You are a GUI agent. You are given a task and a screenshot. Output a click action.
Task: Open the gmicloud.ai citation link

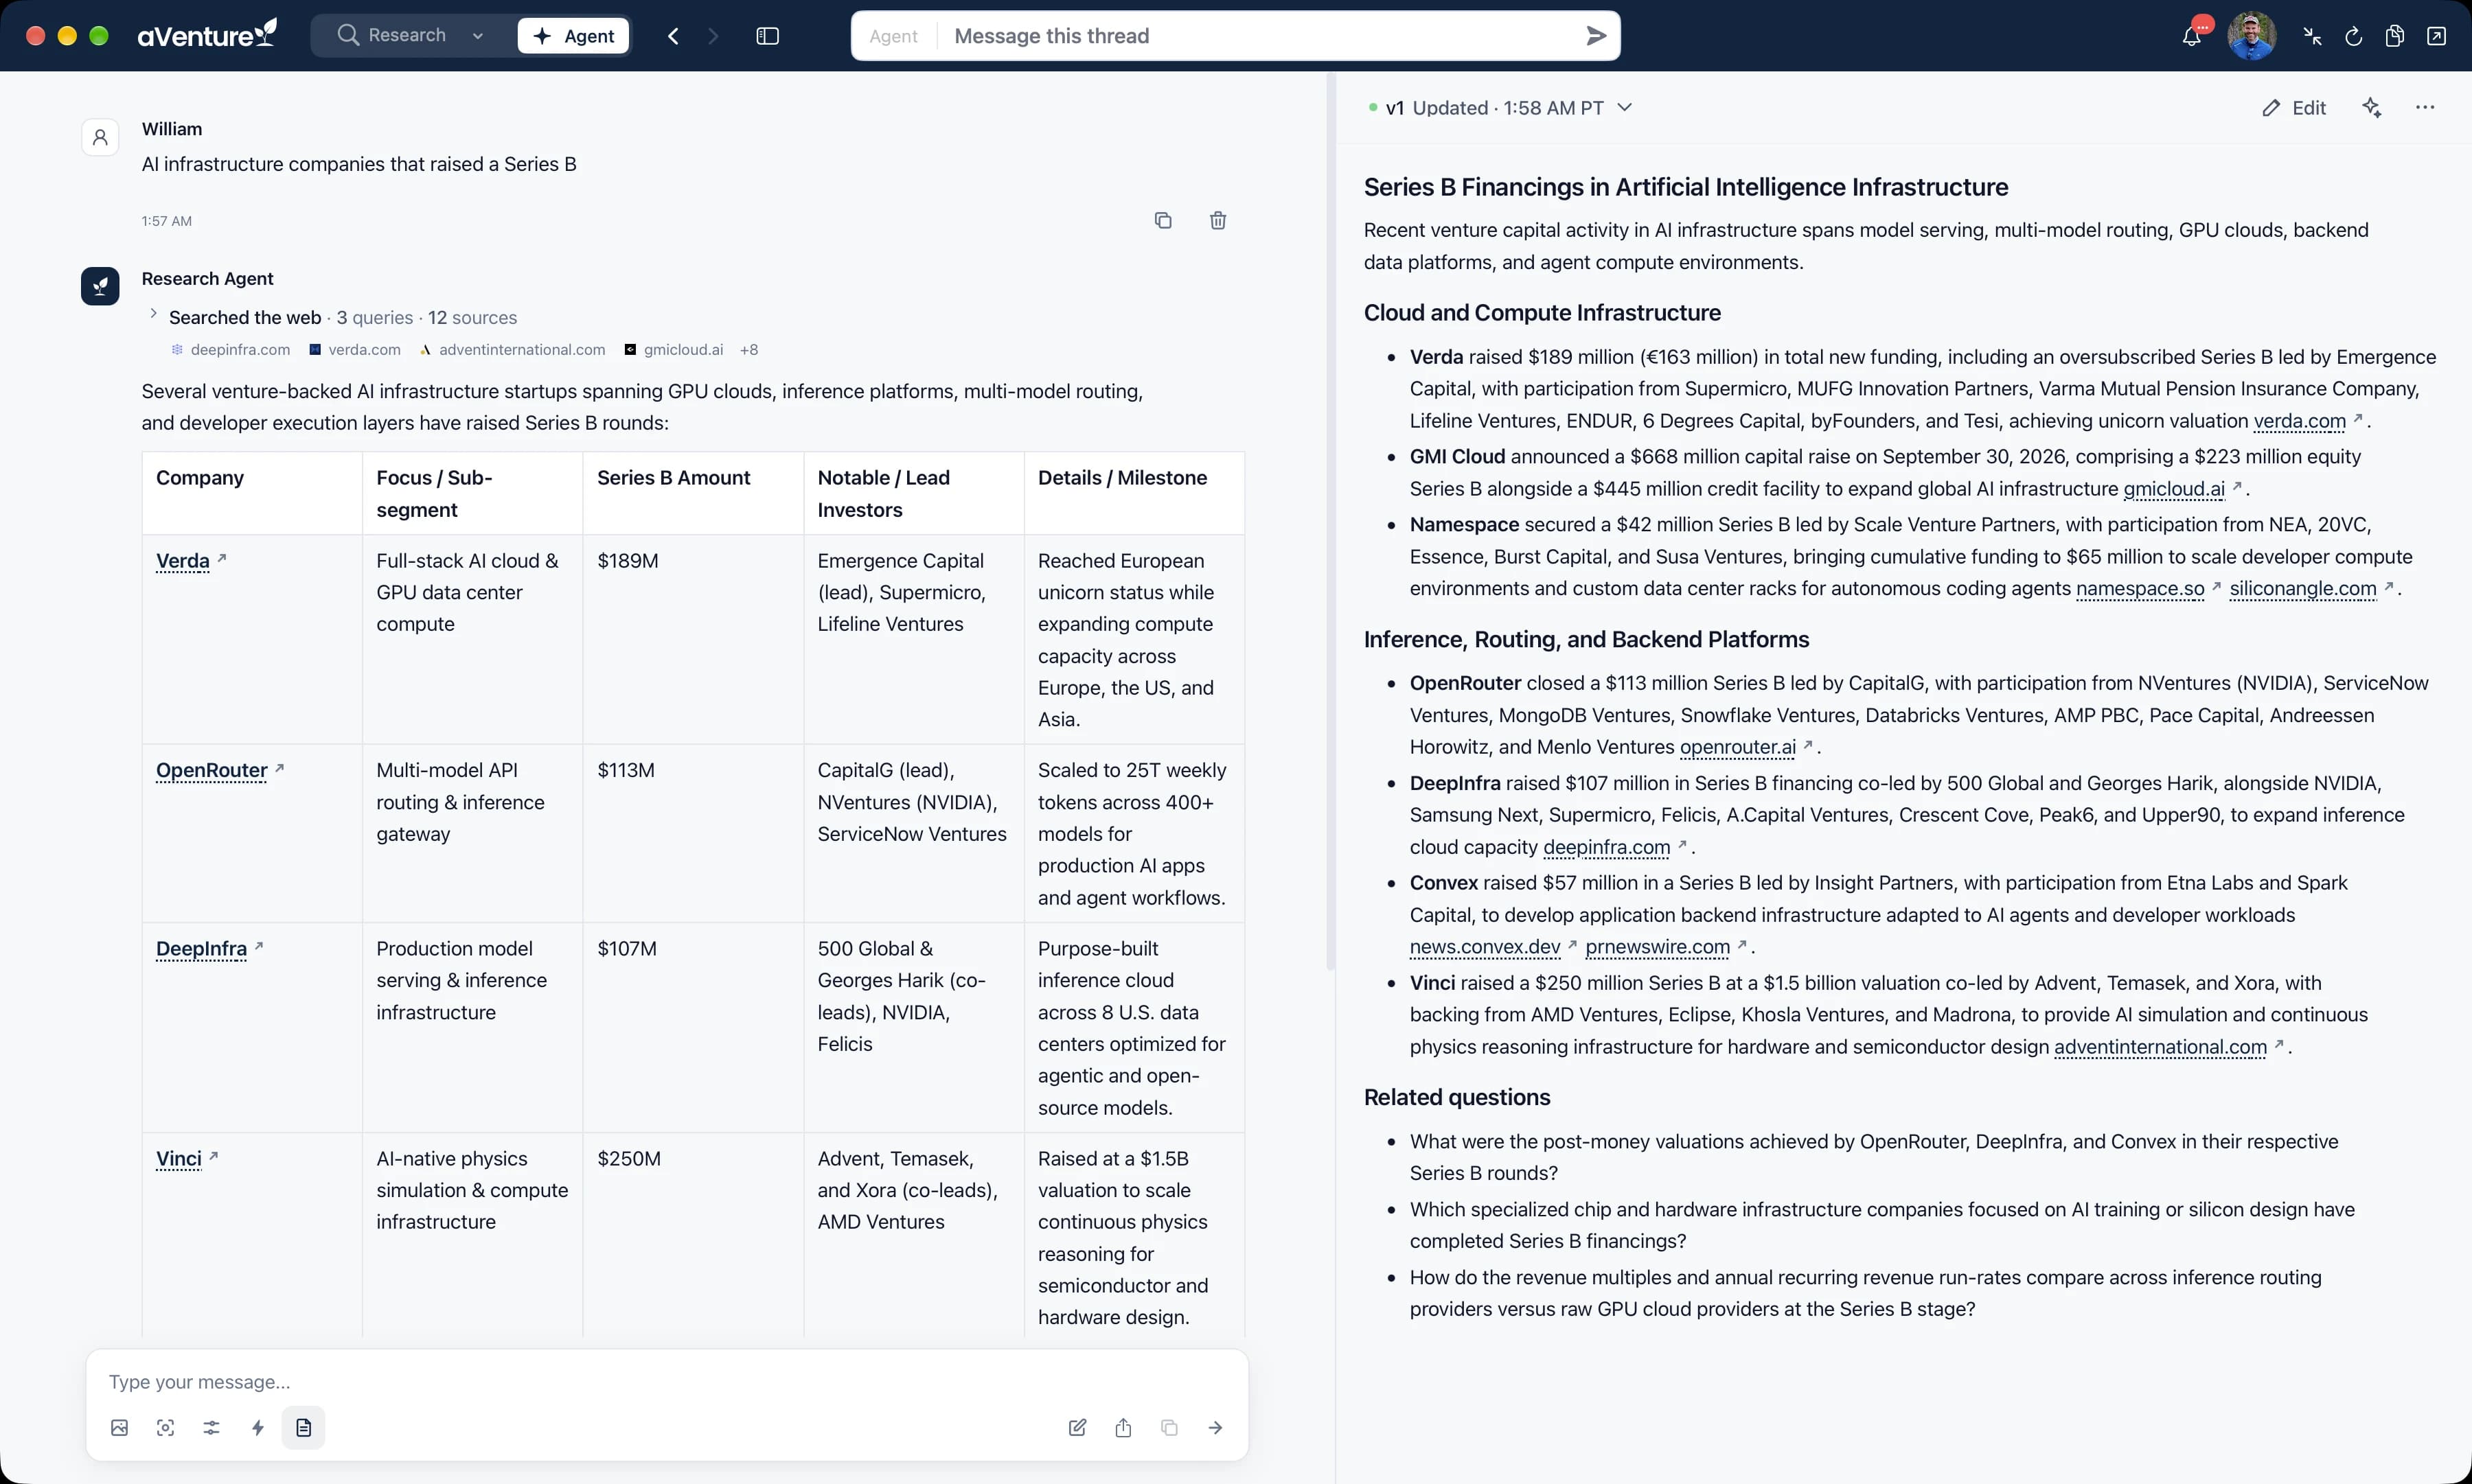tap(2174, 489)
